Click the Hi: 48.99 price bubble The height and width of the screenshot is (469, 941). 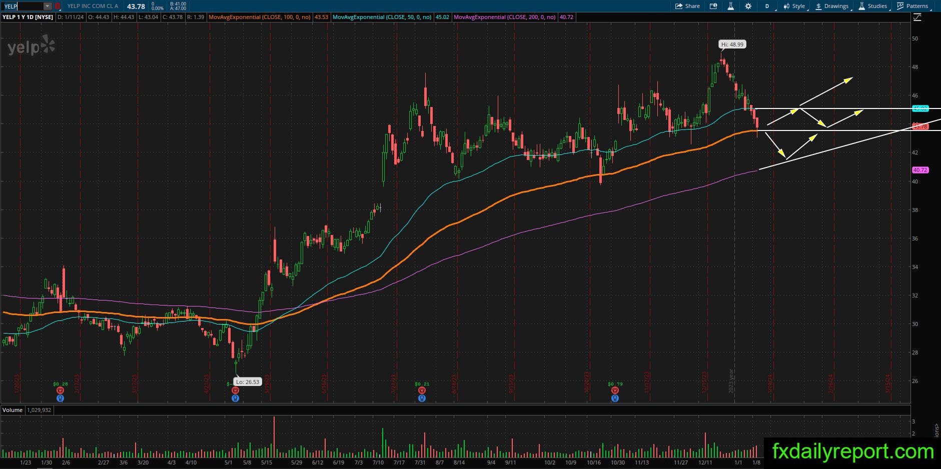point(733,44)
